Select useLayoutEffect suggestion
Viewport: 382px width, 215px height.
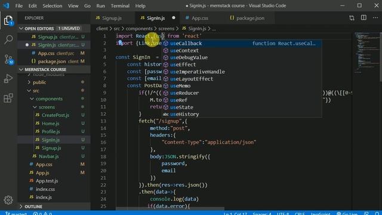click(242, 79)
